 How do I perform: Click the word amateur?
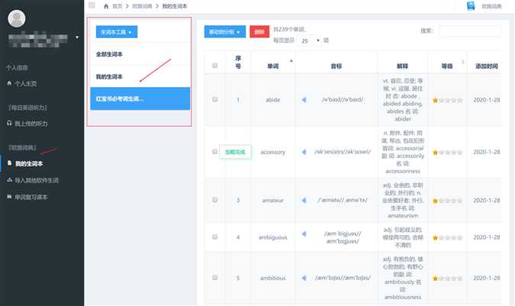(273, 200)
